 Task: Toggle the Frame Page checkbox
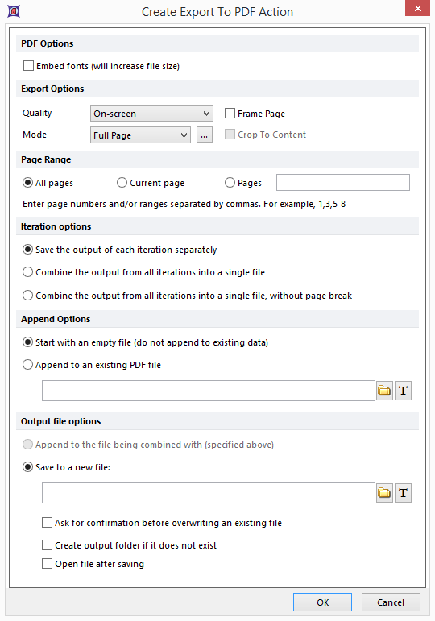pos(230,114)
